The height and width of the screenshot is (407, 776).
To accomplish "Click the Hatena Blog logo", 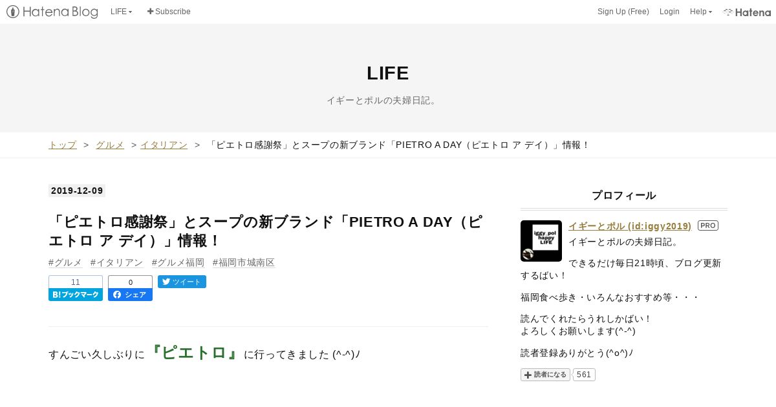I will [x=52, y=12].
